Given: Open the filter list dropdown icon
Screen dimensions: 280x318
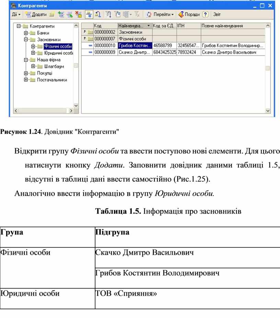Looking at the screenshot, I should [127, 14].
